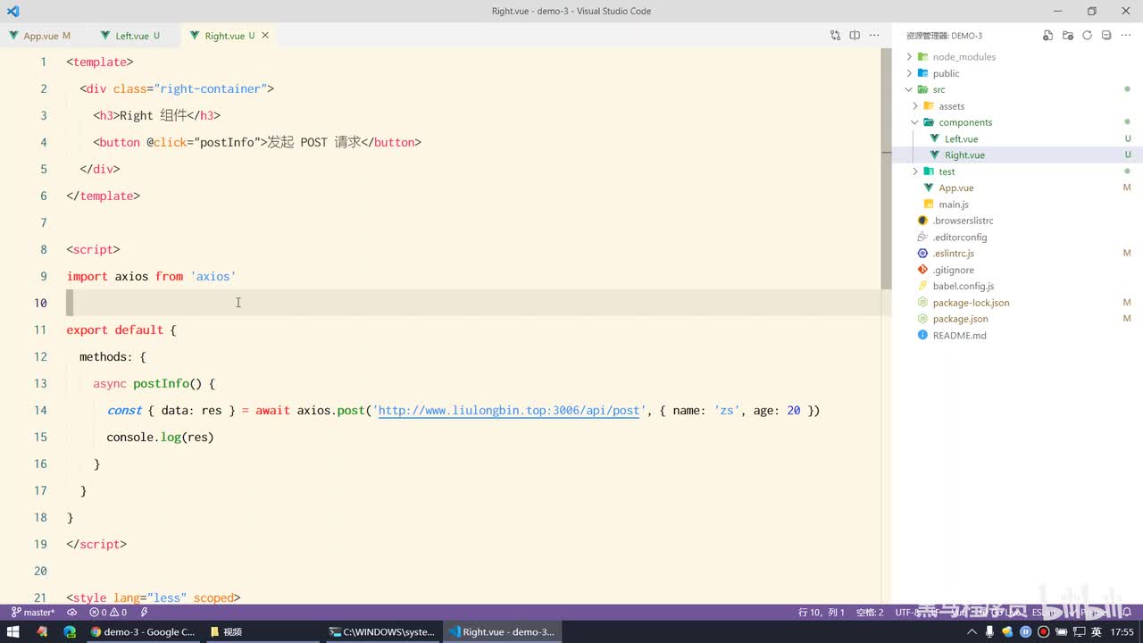The height and width of the screenshot is (643, 1143).
Task: Open the .gitignore file
Action: click(953, 270)
